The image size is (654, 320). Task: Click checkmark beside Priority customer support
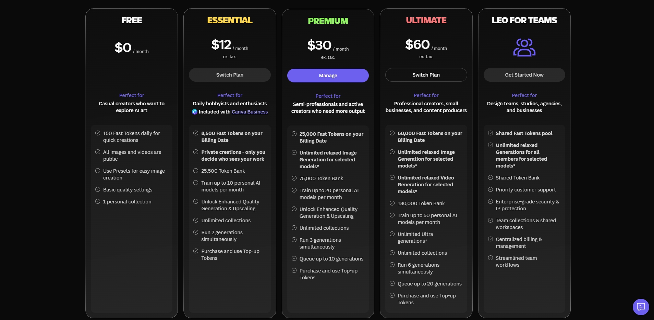coord(490,190)
